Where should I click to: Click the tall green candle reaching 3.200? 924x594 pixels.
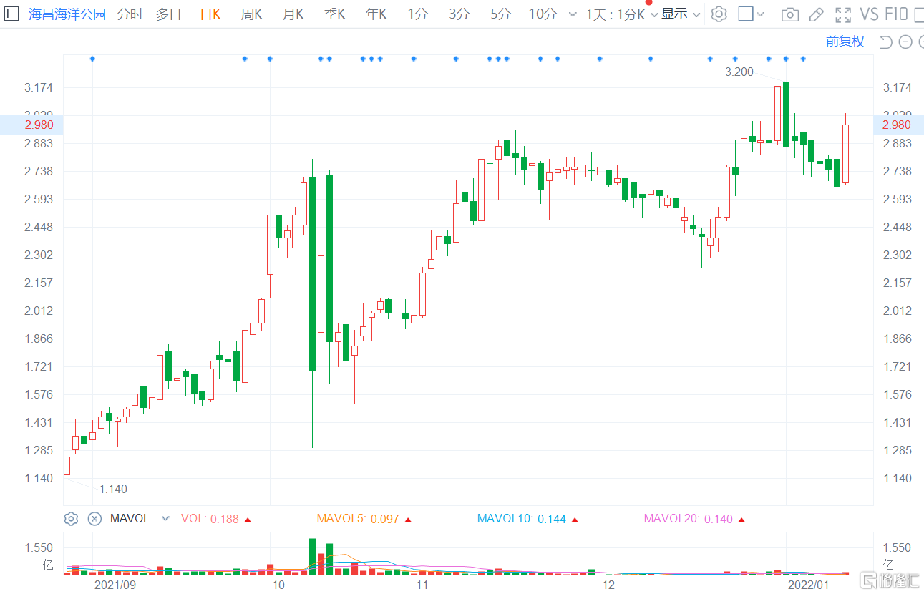click(x=786, y=115)
